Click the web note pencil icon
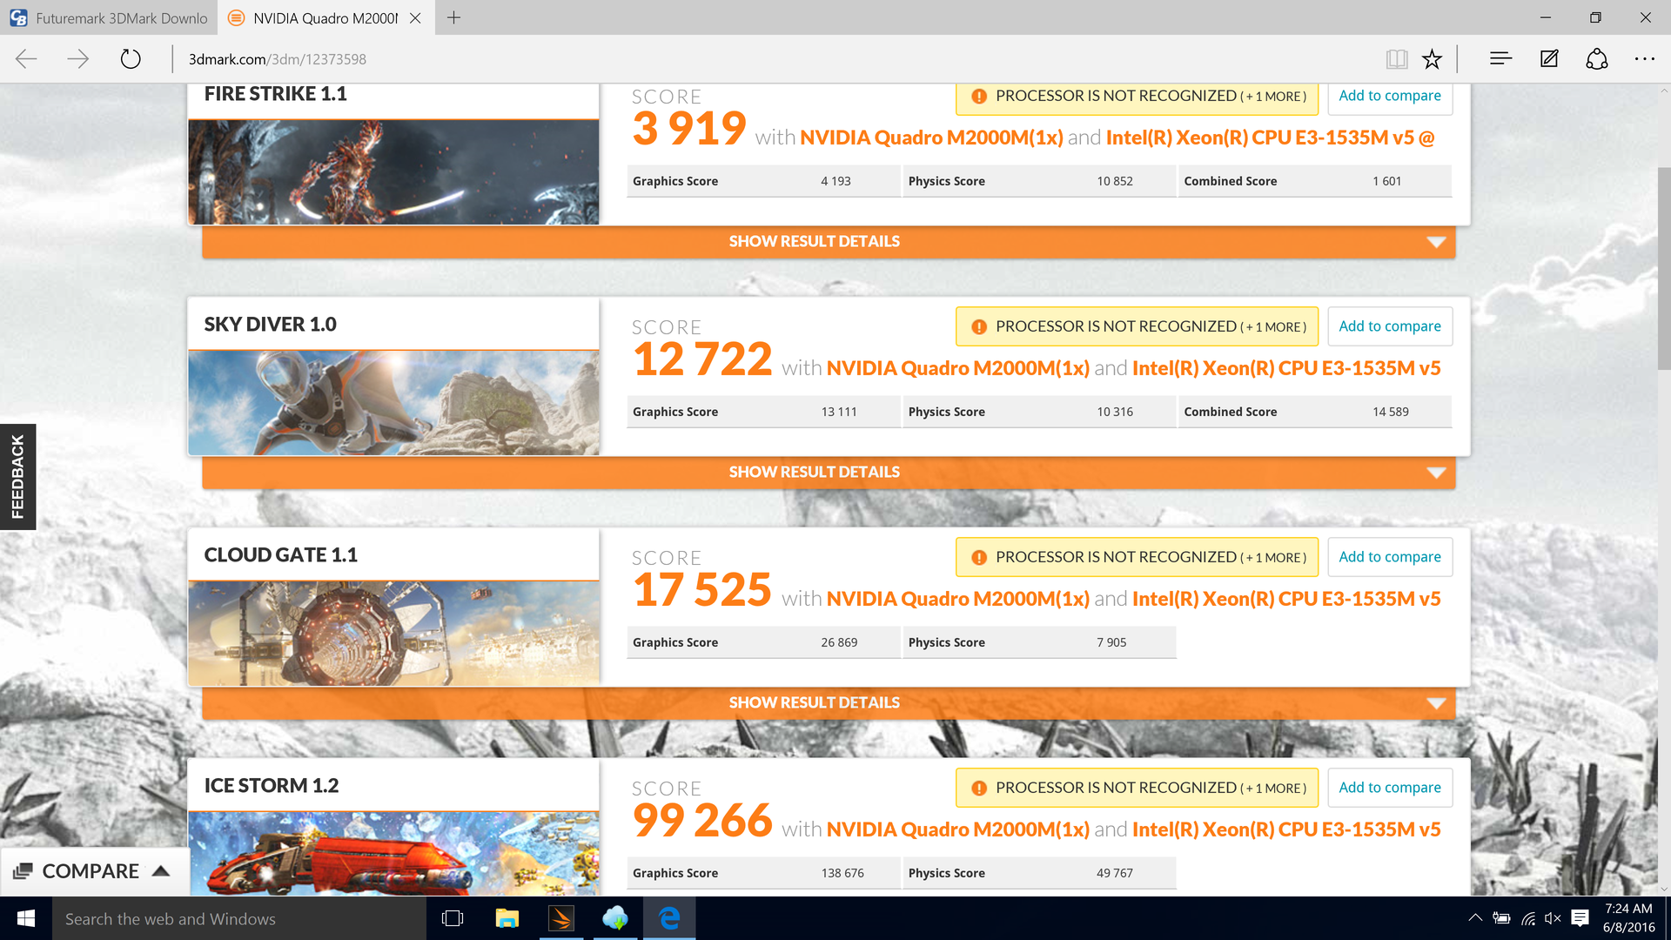The height and width of the screenshot is (940, 1671). pyautogui.click(x=1549, y=59)
